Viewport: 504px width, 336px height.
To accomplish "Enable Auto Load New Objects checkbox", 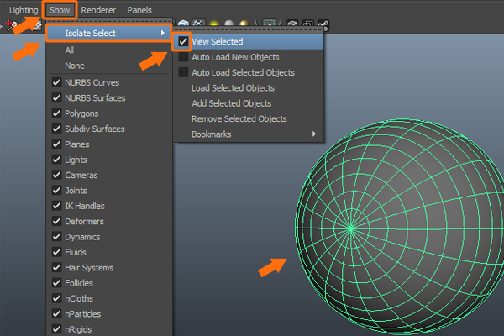I will pyautogui.click(x=183, y=57).
